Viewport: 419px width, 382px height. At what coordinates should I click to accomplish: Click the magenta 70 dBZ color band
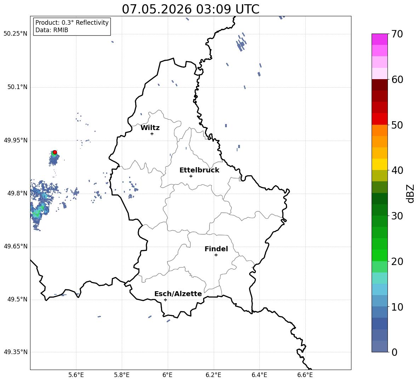(x=379, y=39)
